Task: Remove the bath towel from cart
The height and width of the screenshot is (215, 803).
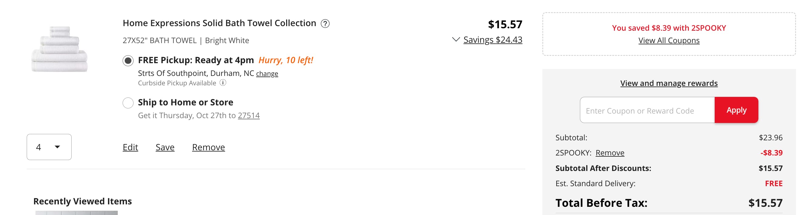Action: point(208,147)
